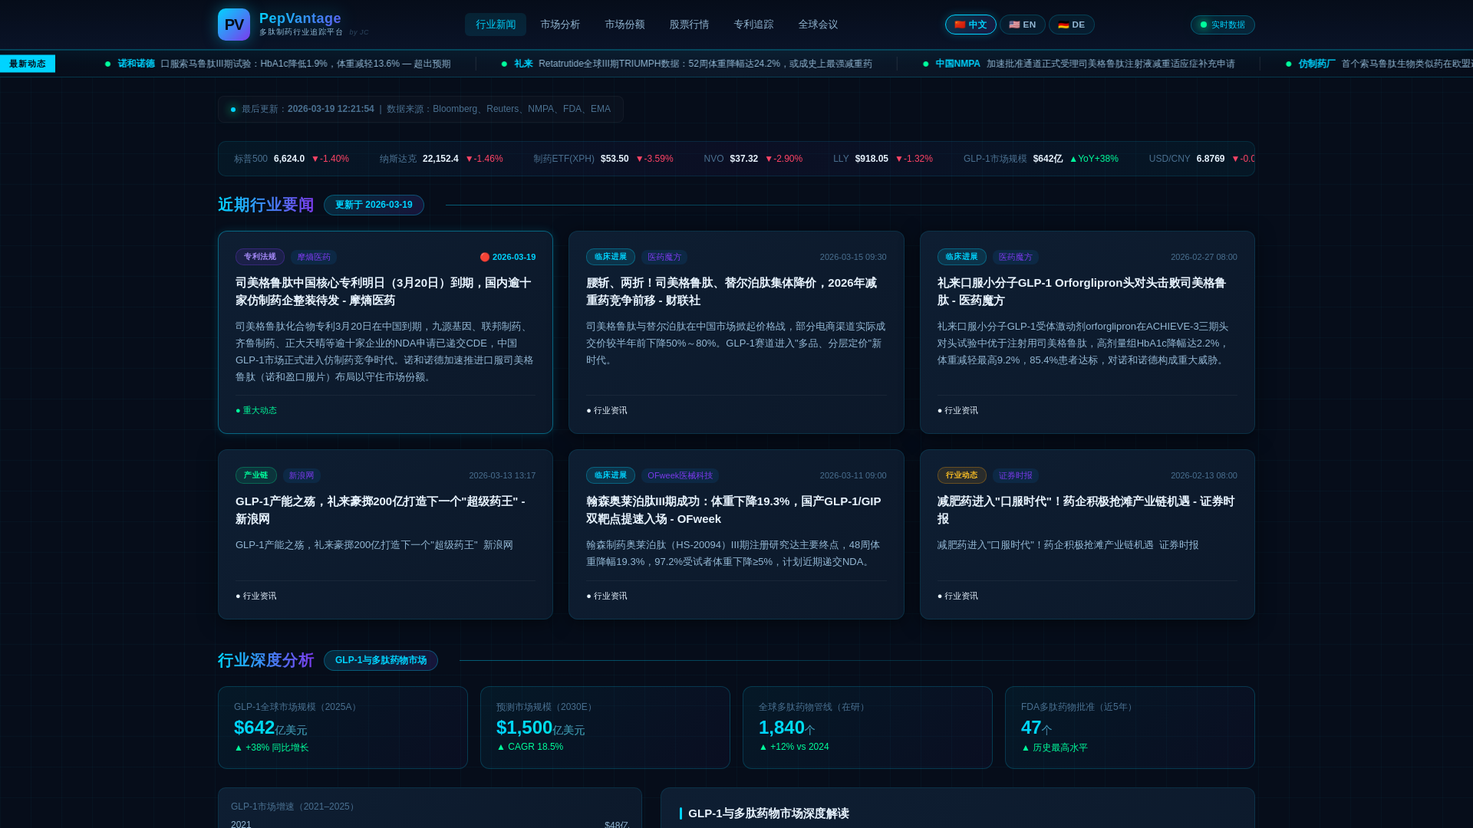Click 临床进展 tag on 腰斩 card
Viewport: 1473px width, 828px height.
coord(611,257)
